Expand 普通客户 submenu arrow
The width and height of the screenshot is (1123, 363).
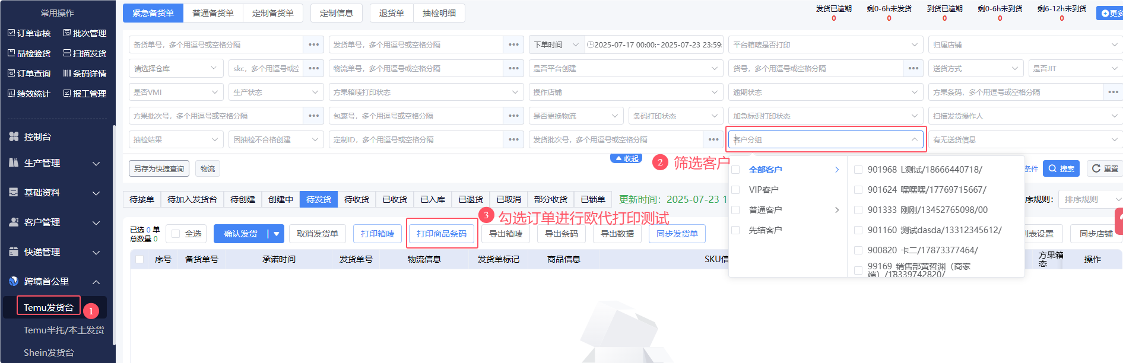[837, 210]
